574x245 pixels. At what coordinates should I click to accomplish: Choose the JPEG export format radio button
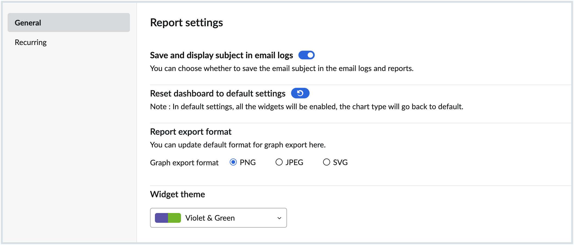pyautogui.click(x=279, y=162)
